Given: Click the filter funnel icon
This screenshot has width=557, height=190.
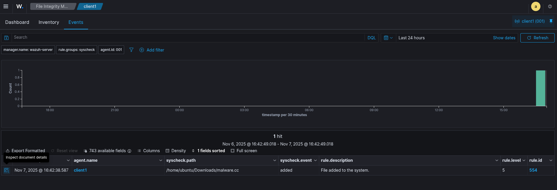Looking at the screenshot, I should 131,50.
